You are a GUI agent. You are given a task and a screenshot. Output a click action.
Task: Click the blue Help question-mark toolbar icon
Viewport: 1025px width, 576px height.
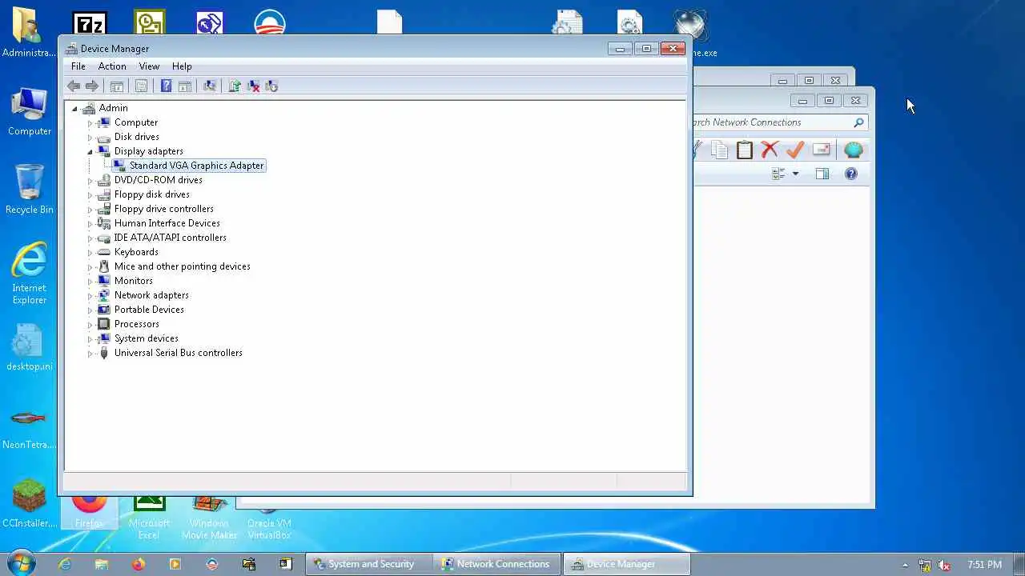166,86
